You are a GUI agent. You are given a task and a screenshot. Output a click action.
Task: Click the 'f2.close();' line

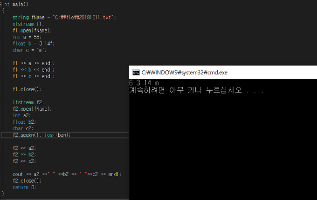[27, 181]
